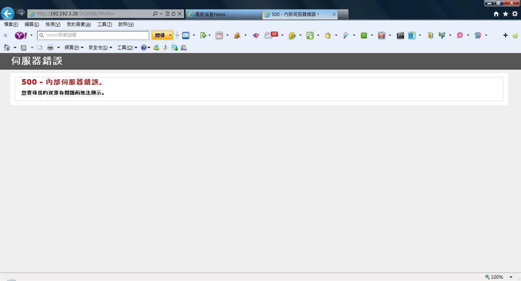Refresh the page from the address bar
This screenshot has height=281, width=521.
(174, 14)
